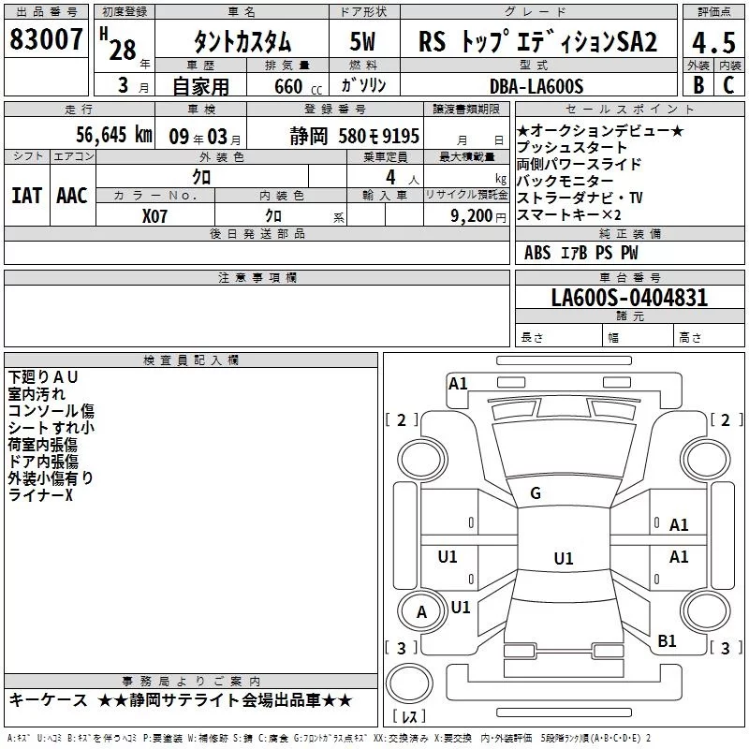Select the A1 mark at front bumper
The height and width of the screenshot is (749, 749).
[458, 384]
